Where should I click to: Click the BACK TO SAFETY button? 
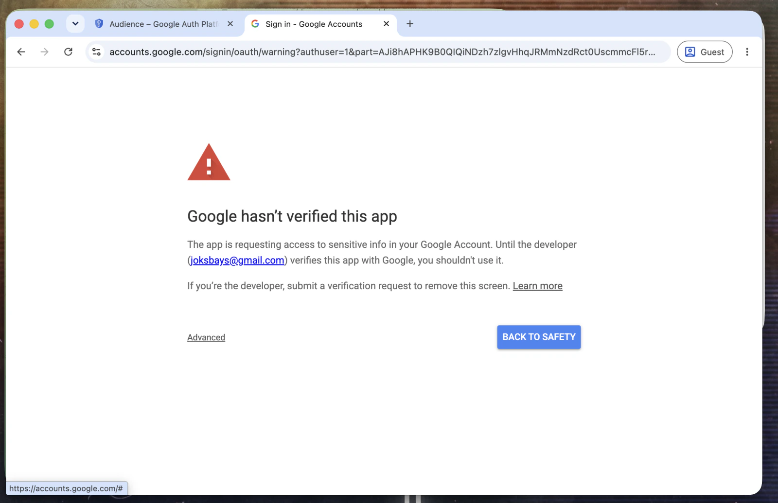539,337
